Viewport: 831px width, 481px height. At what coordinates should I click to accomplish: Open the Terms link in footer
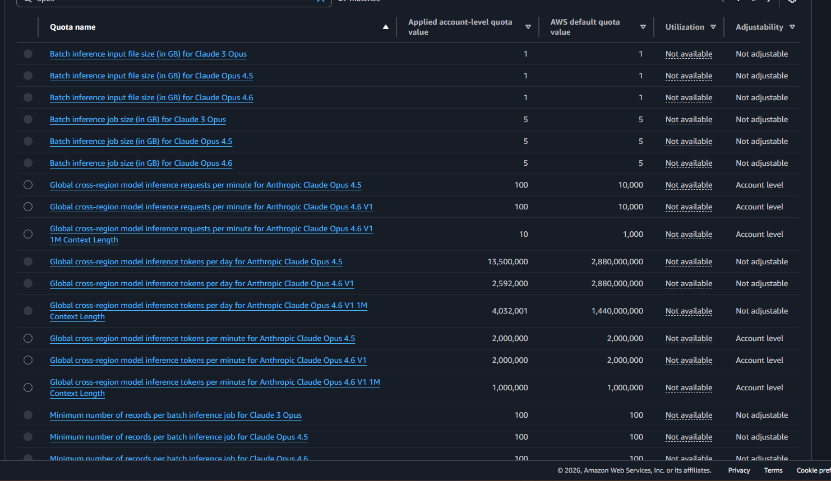(x=773, y=470)
